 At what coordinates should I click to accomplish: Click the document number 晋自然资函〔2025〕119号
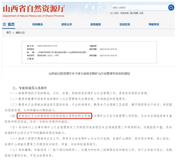coord(48,55)
